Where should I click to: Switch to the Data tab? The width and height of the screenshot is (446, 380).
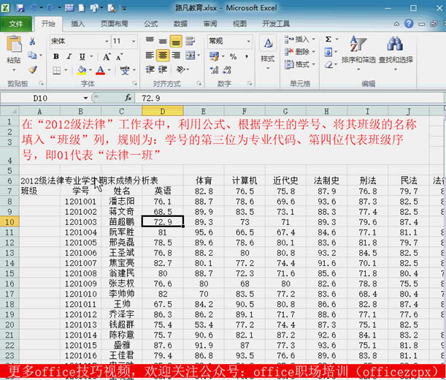(x=180, y=24)
